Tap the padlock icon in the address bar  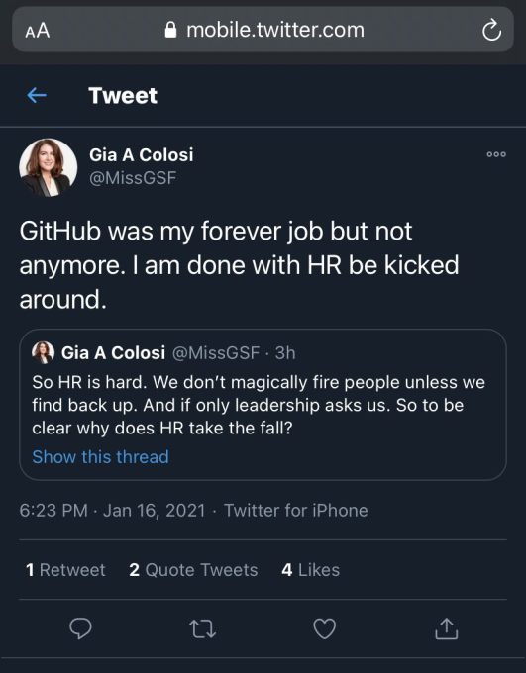coord(171,30)
